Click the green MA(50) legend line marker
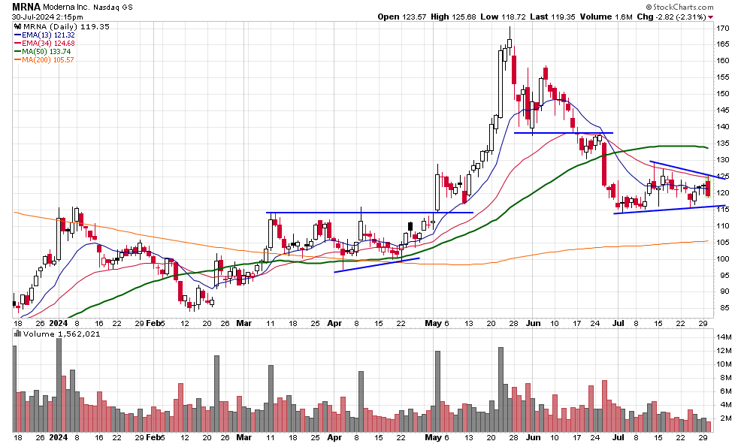This screenshot has width=744, height=444. (18, 52)
